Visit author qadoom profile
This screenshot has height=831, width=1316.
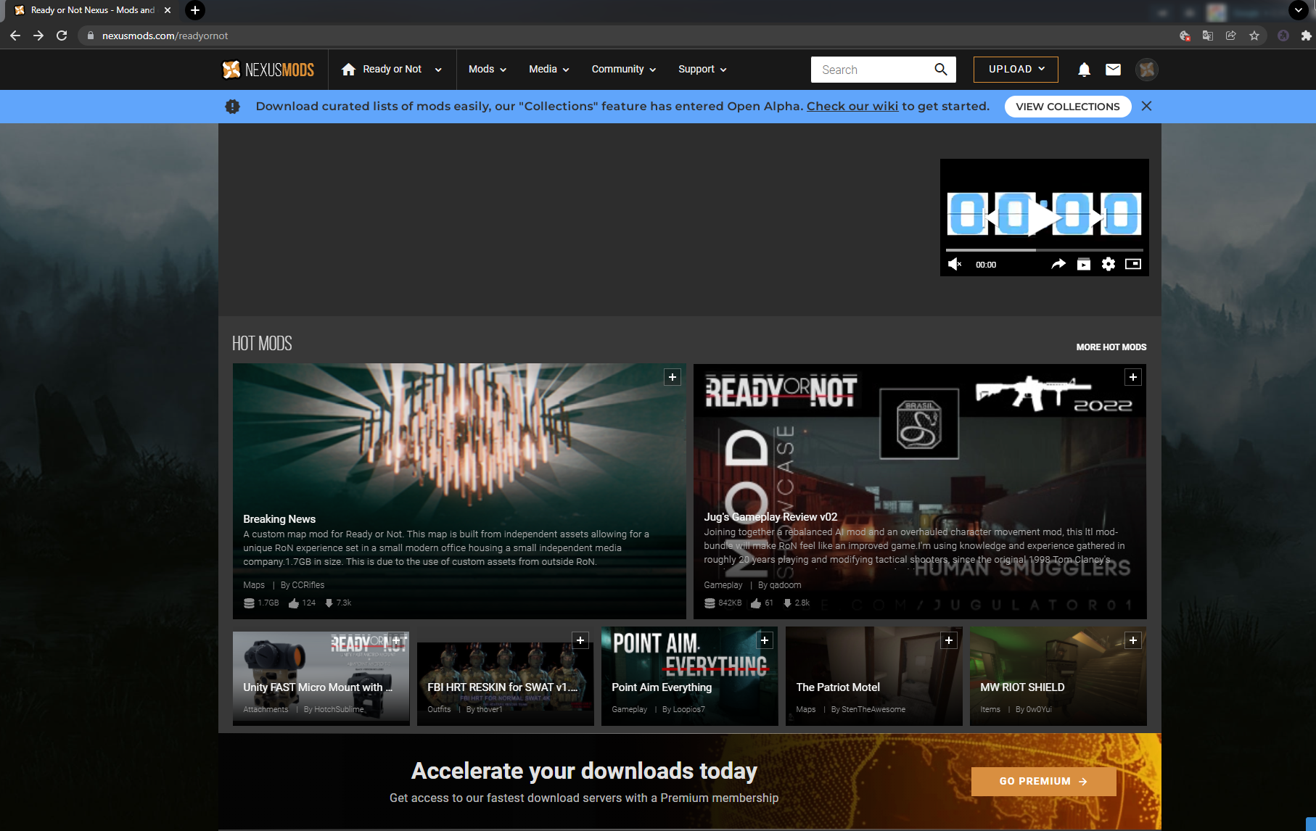click(785, 585)
